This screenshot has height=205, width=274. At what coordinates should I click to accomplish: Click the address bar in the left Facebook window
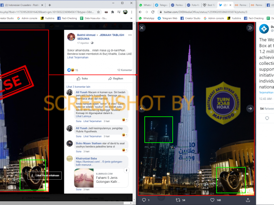(47, 12)
